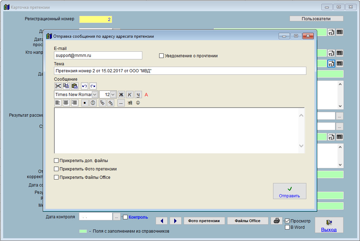Center-align the message text
Image resolution: width=360 pixels, height=241 pixels.
[66, 103]
